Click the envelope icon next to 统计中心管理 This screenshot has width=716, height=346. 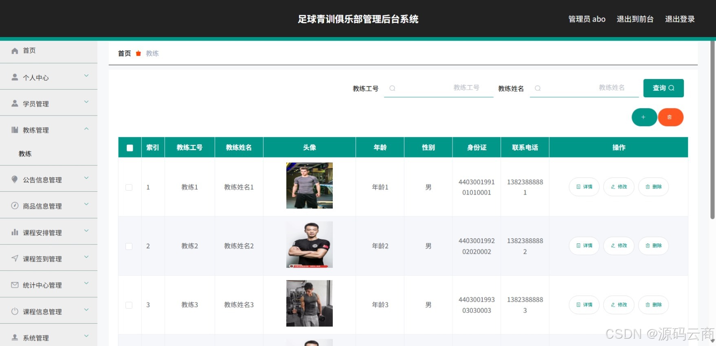(x=15, y=285)
